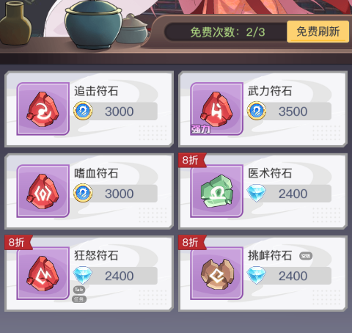Click the 8折 discount ribbon on 狂怒符石
The height and width of the screenshot is (333, 352).
pyautogui.click(x=18, y=242)
